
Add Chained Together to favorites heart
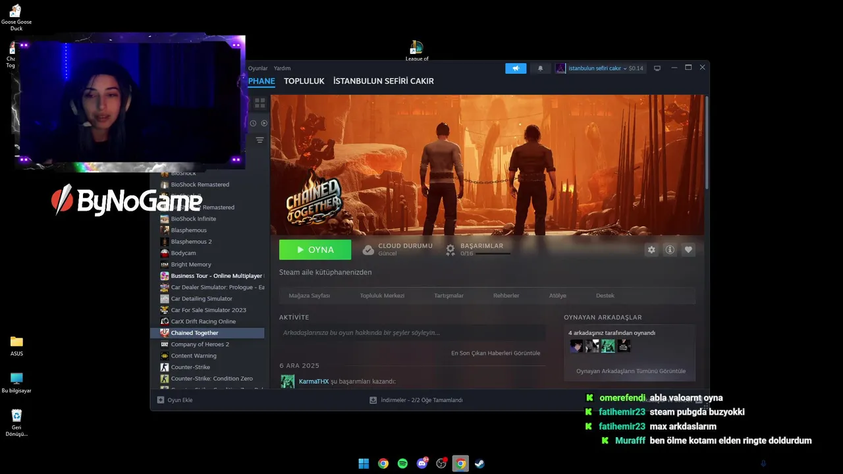[688, 250]
